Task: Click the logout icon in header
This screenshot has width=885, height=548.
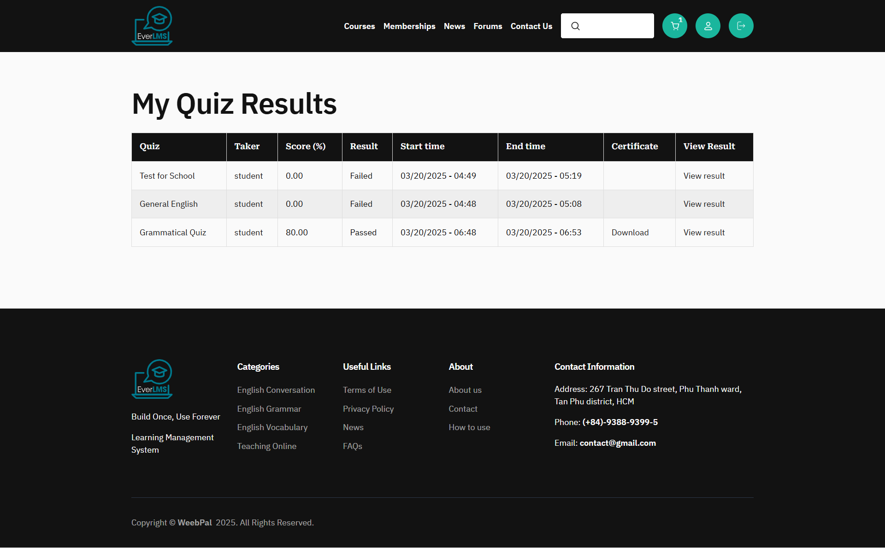Action: (x=741, y=26)
